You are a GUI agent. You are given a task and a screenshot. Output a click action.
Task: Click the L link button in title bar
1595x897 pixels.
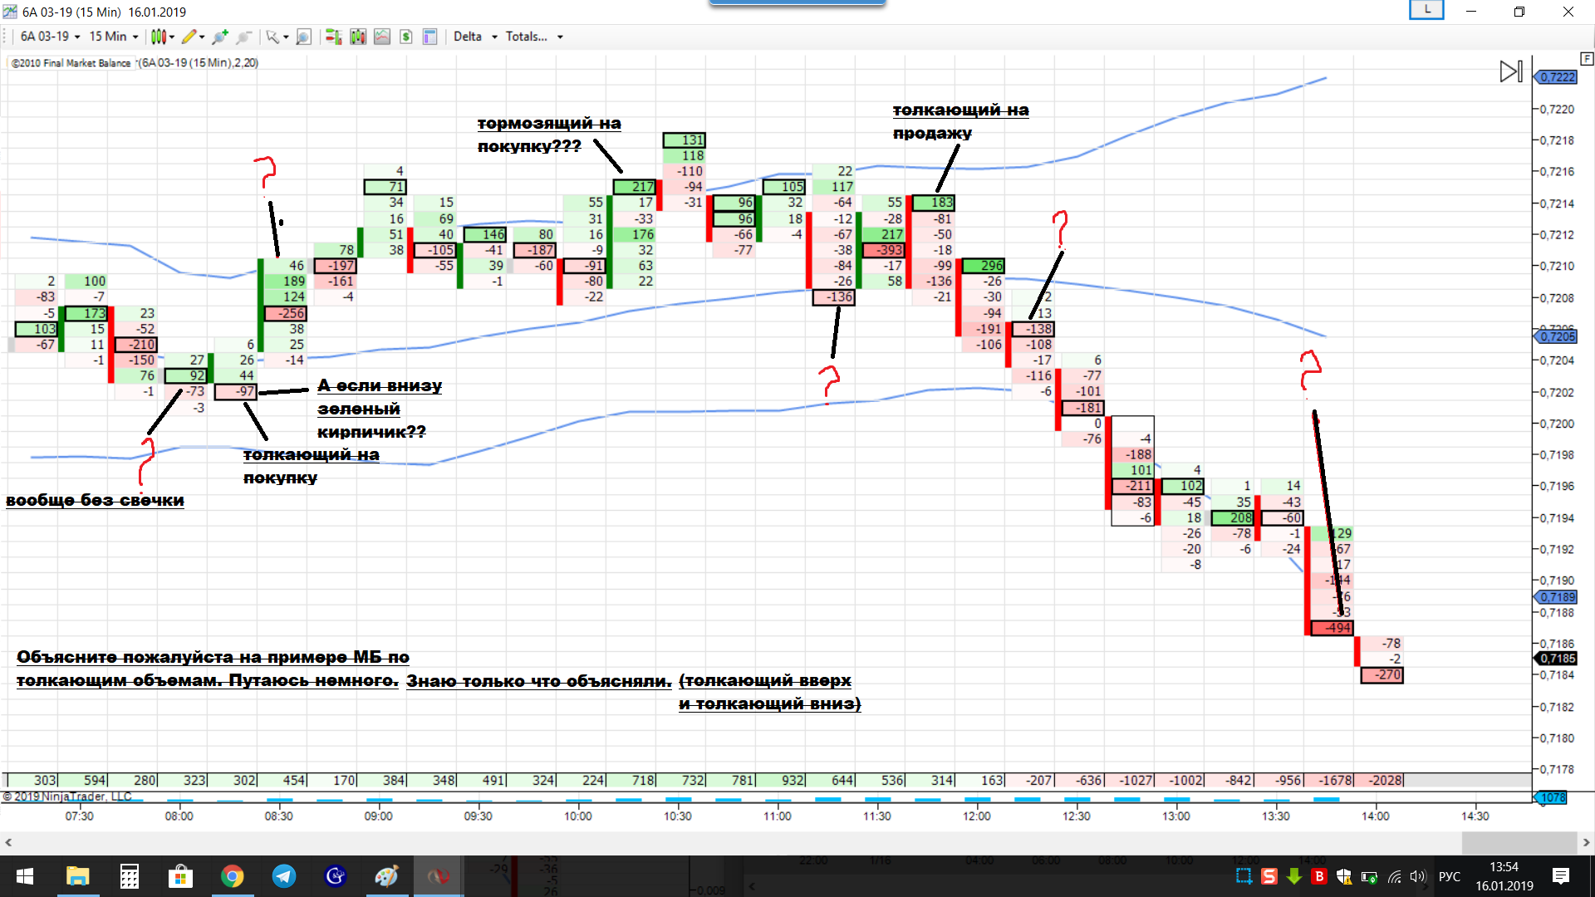pyautogui.click(x=1426, y=10)
